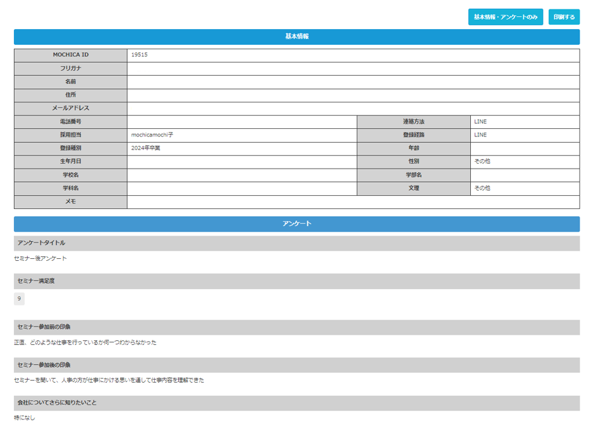Click the 基本情報・アンケートのみ button
This screenshot has width=603, height=425.
505,17
